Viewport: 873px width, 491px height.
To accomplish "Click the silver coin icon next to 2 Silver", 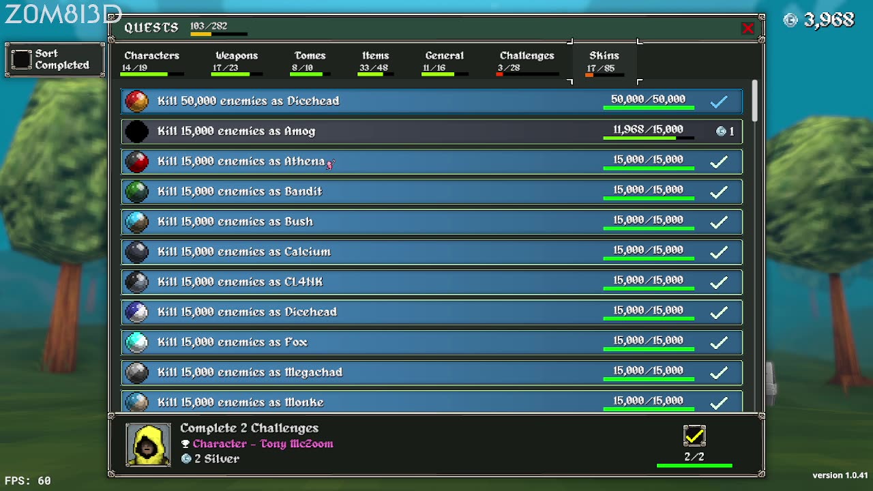I will click(186, 459).
